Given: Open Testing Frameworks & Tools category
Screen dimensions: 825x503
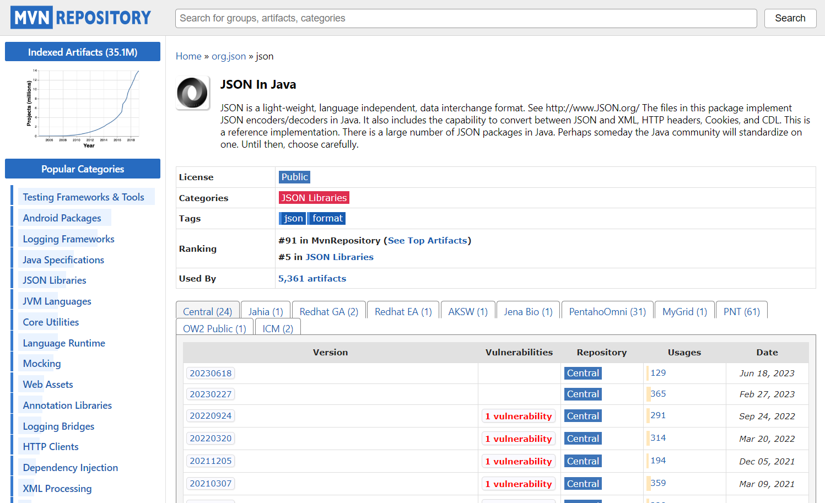Looking at the screenshot, I should [83, 197].
